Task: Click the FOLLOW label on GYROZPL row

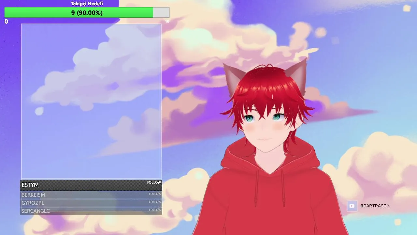Action: tap(155, 202)
